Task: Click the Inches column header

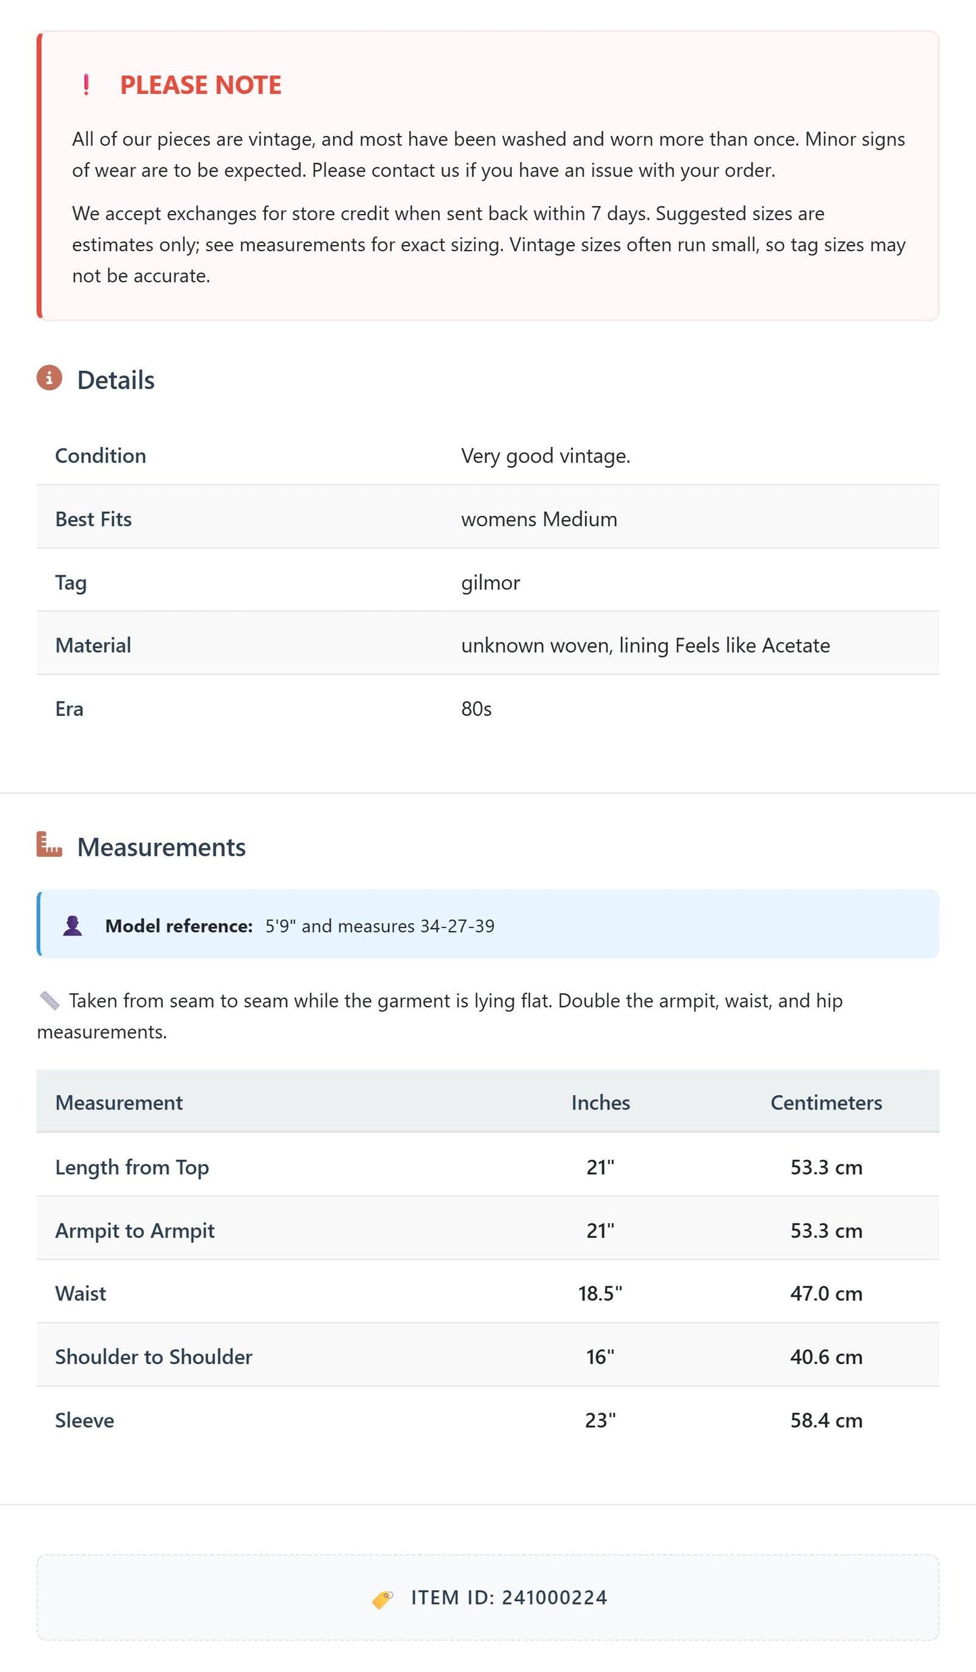Action: coord(600,1103)
